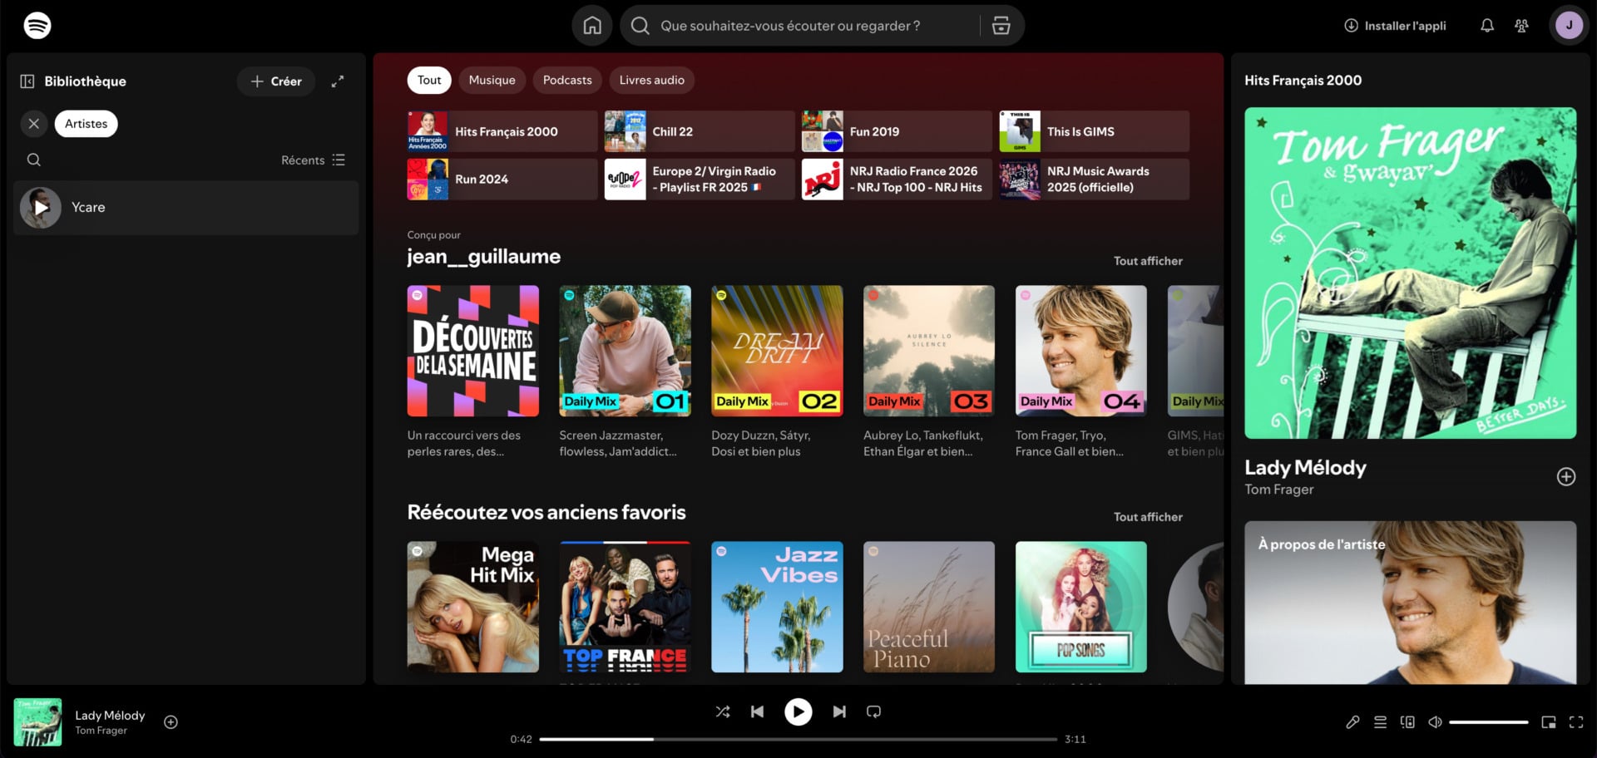Open Peaceful Piano playlist card

click(x=929, y=608)
